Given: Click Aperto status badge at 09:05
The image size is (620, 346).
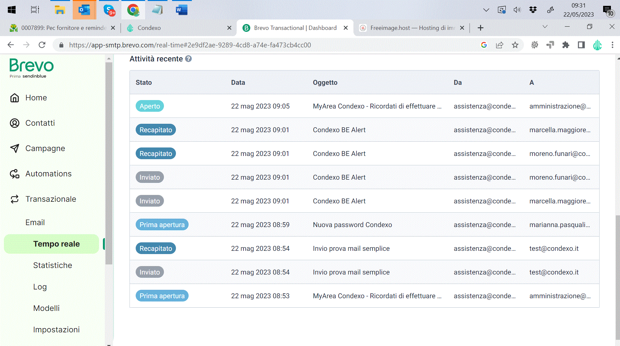Looking at the screenshot, I should 150,106.
